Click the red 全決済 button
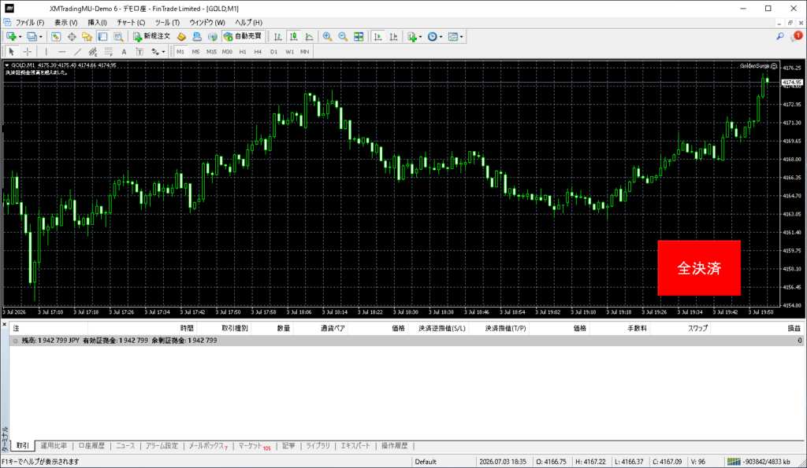This screenshot has width=807, height=468. click(x=699, y=267)
